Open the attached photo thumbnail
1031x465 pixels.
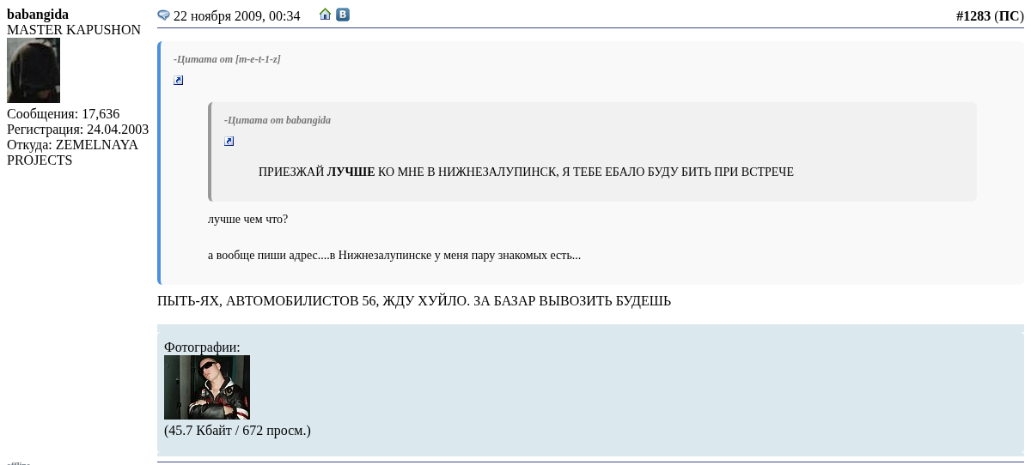click(x=207, y=388)
